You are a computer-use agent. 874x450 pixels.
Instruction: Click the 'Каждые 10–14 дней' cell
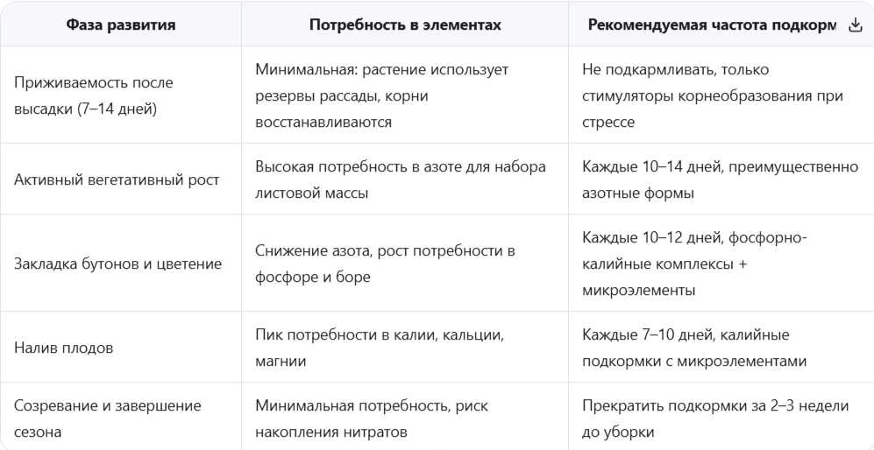coord(721,179)
